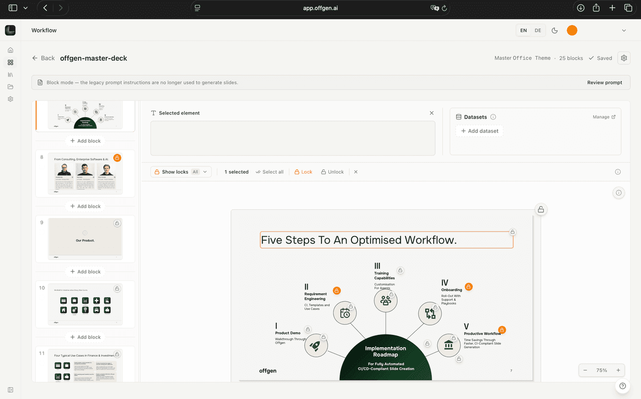The width and height of the screenshot is (641, 399).
Task: Add block between slides 8 and 9
Action: pyautogui.click(x=85, y=206)
